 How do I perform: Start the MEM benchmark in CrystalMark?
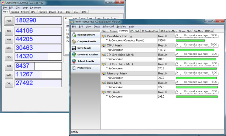pos(9,48)
